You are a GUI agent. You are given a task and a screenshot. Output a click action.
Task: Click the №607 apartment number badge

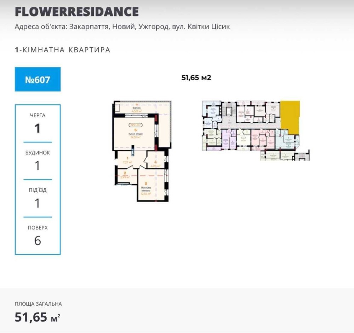(38, 79)
